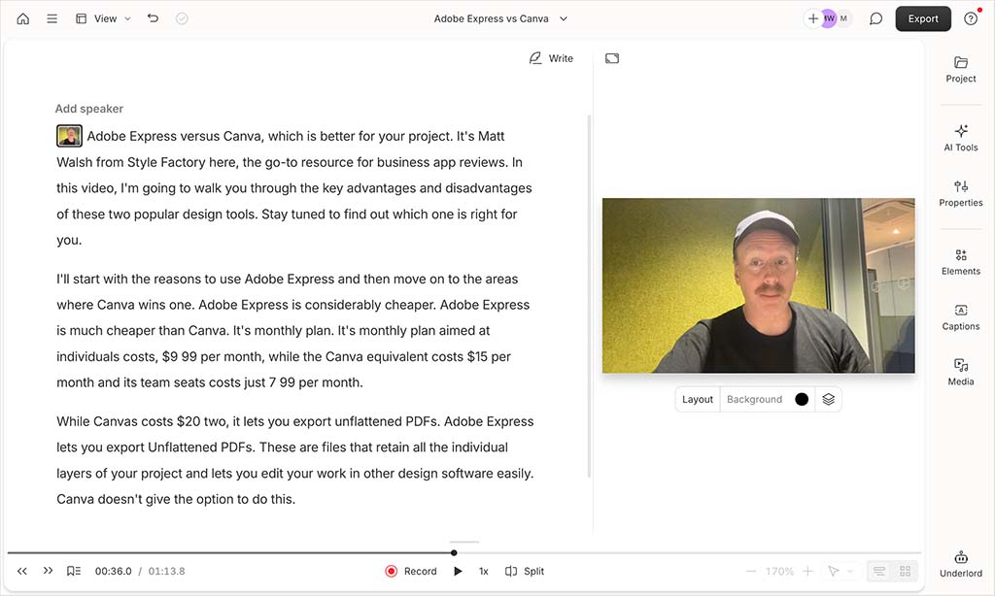Switch to grid layout view in bottom bar
The width and height of the screenshot is (995, 596).
905,571
